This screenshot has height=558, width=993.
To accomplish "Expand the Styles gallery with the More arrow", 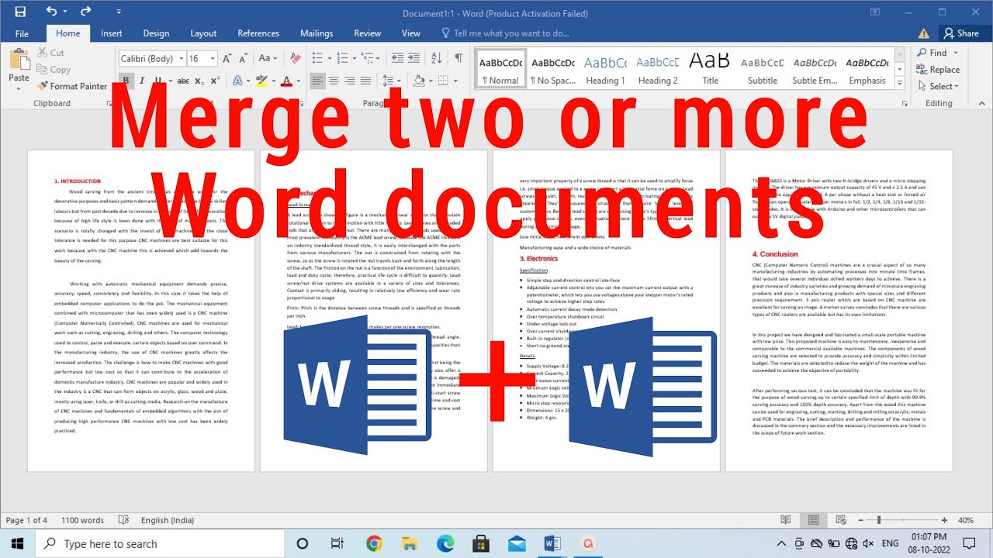I will pyautogui.click(x=898, y=84).
